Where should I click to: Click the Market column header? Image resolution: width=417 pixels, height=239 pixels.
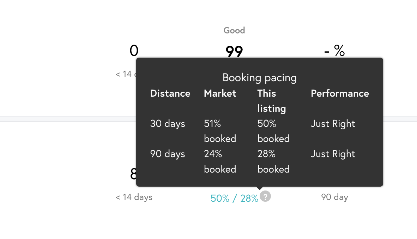(x=220, y=93)
